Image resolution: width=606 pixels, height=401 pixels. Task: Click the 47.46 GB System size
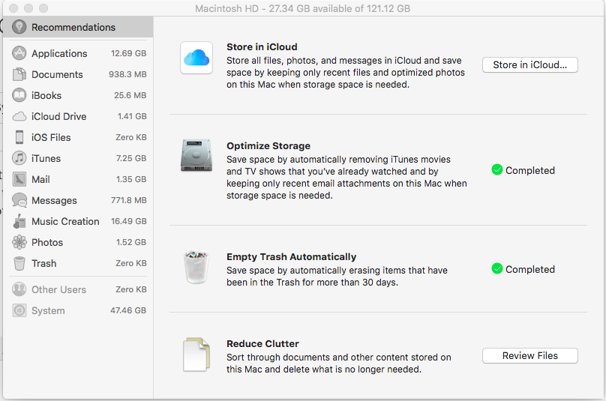[x=128, y=310]
